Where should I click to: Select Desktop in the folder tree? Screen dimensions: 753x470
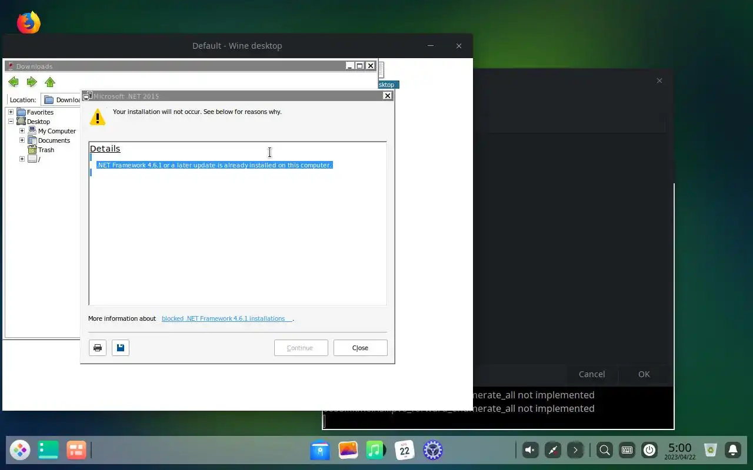38,122
